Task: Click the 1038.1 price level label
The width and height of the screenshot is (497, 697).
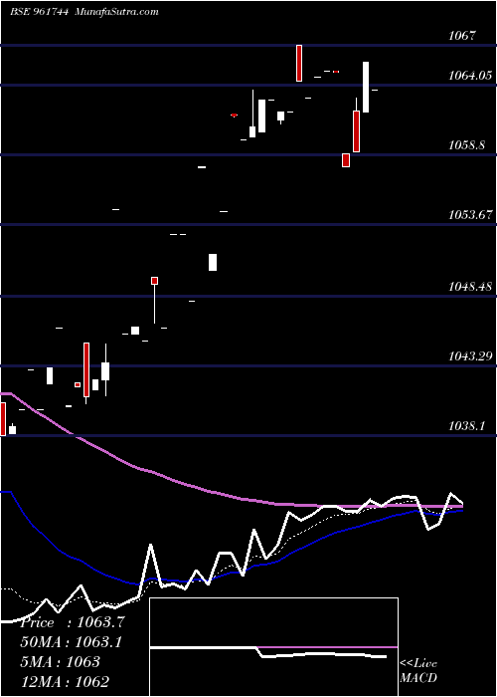Action: (x=466, y=426)
